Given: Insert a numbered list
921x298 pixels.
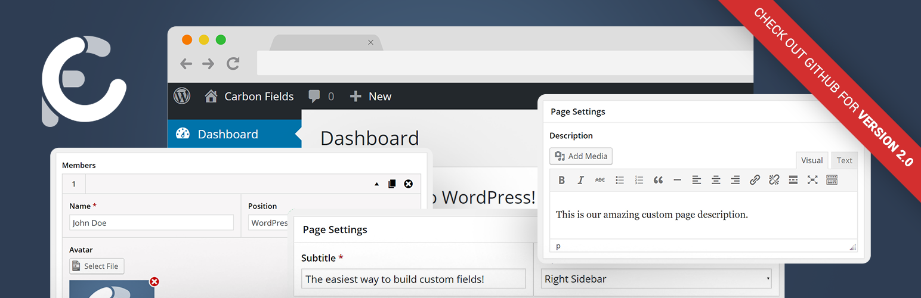Looking at the screenshot, I should click(x=639, y=180).
